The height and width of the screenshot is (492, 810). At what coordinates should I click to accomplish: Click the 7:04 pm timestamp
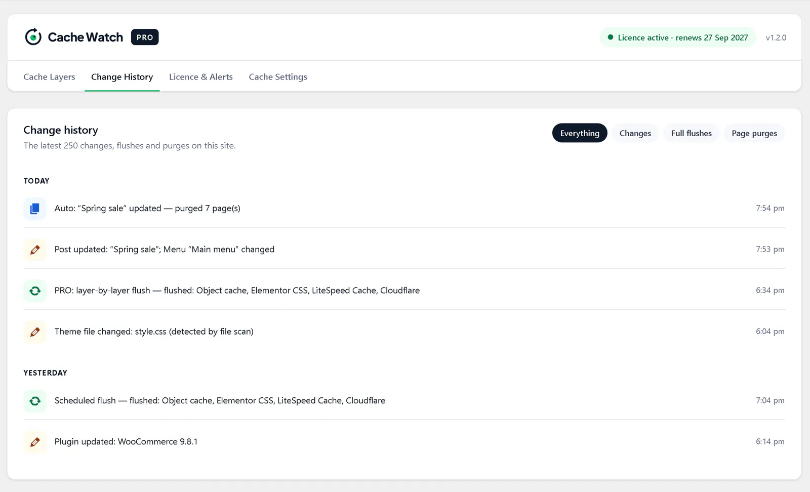coord(770,400)
